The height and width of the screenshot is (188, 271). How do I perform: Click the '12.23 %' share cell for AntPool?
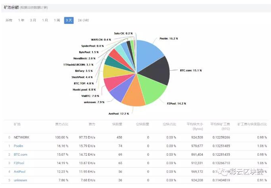pyautogui.click(x=63, y=172)
